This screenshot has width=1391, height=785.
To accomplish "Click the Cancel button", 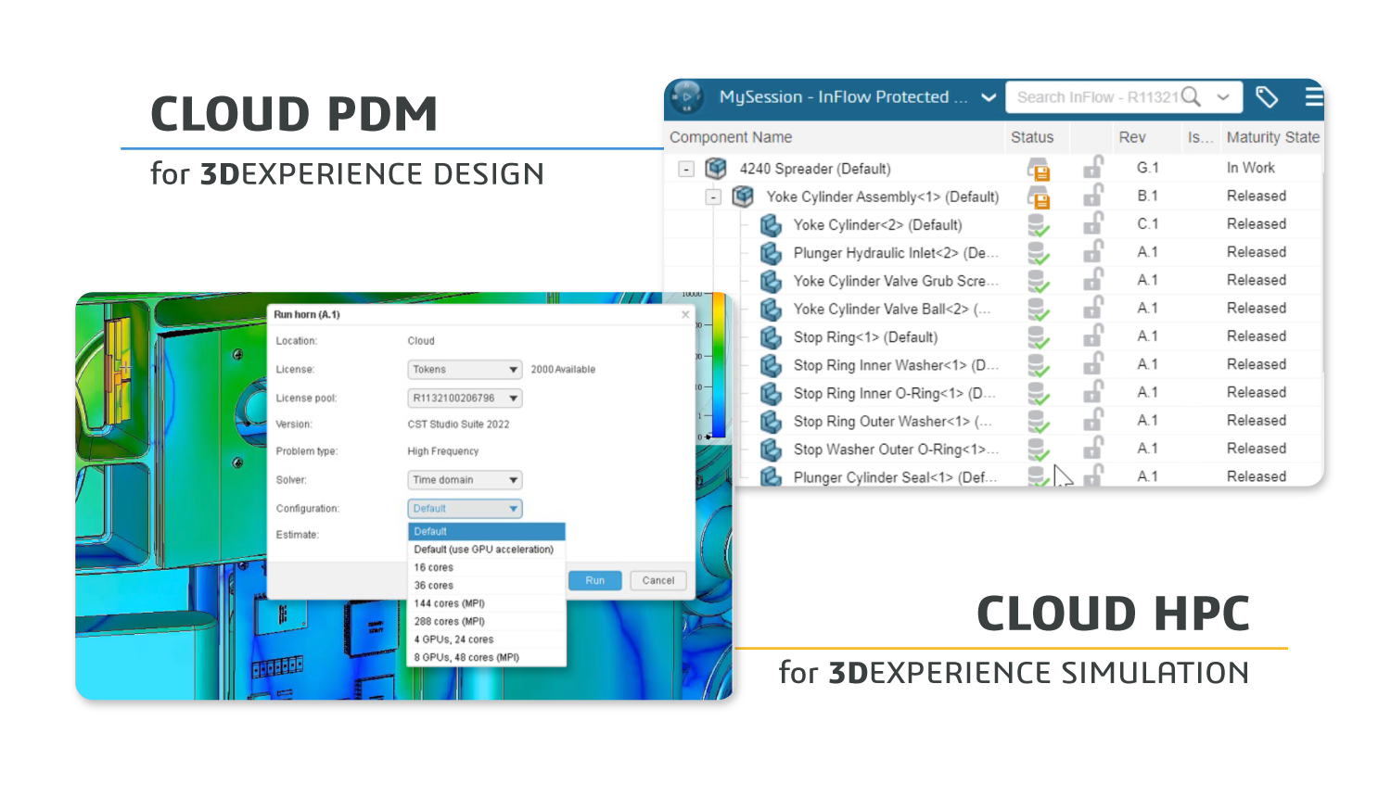I will (x=658, y=580).
